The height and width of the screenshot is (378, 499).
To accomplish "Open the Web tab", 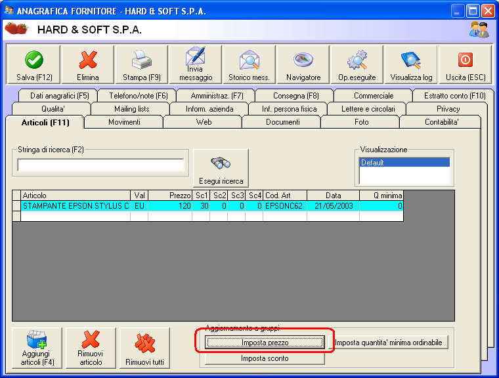I will (x=204, y=122).
